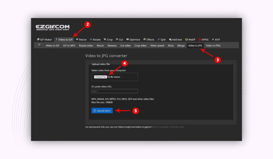273x159 pixels.
Task: Select the Crop tool in top menu
Action: 108,40
